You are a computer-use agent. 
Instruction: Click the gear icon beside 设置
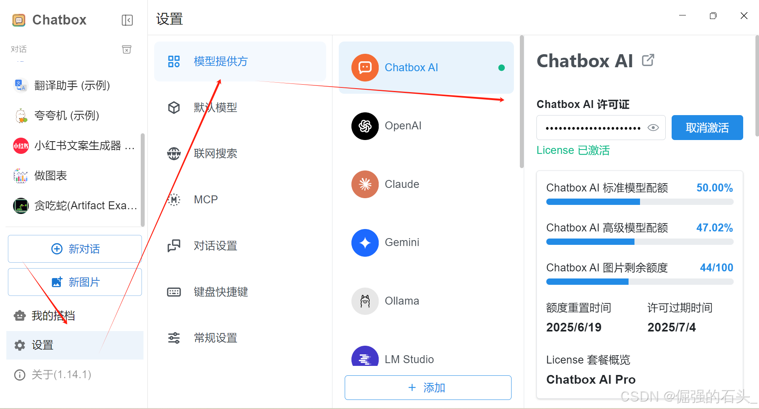click(x=19, y=345)
